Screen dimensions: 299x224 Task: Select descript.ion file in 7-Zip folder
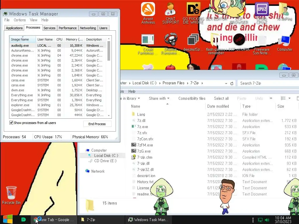(x=146, y=176)
